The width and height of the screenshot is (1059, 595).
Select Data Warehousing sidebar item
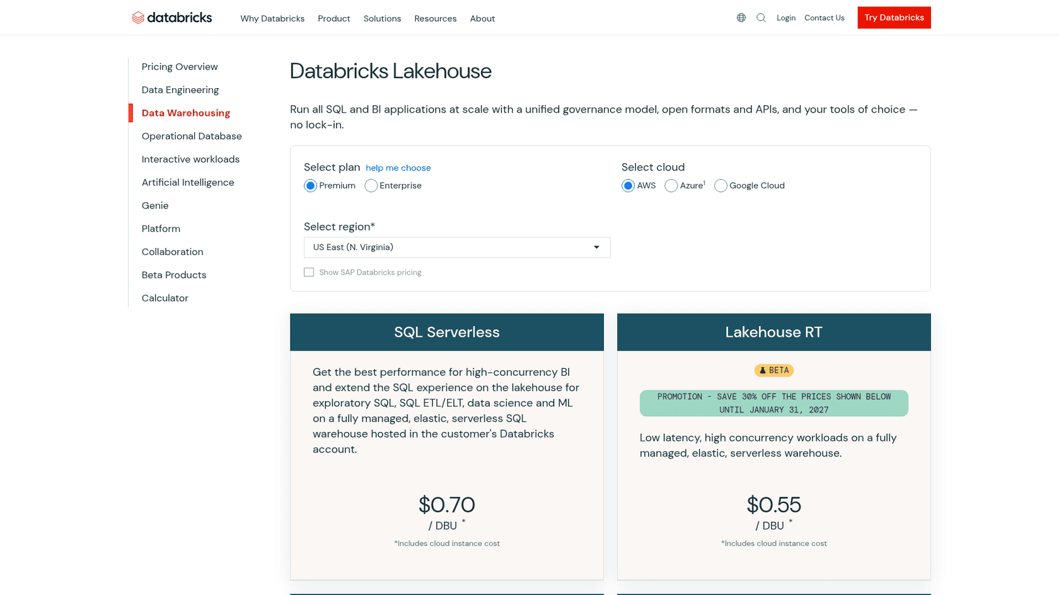point(186,113)
